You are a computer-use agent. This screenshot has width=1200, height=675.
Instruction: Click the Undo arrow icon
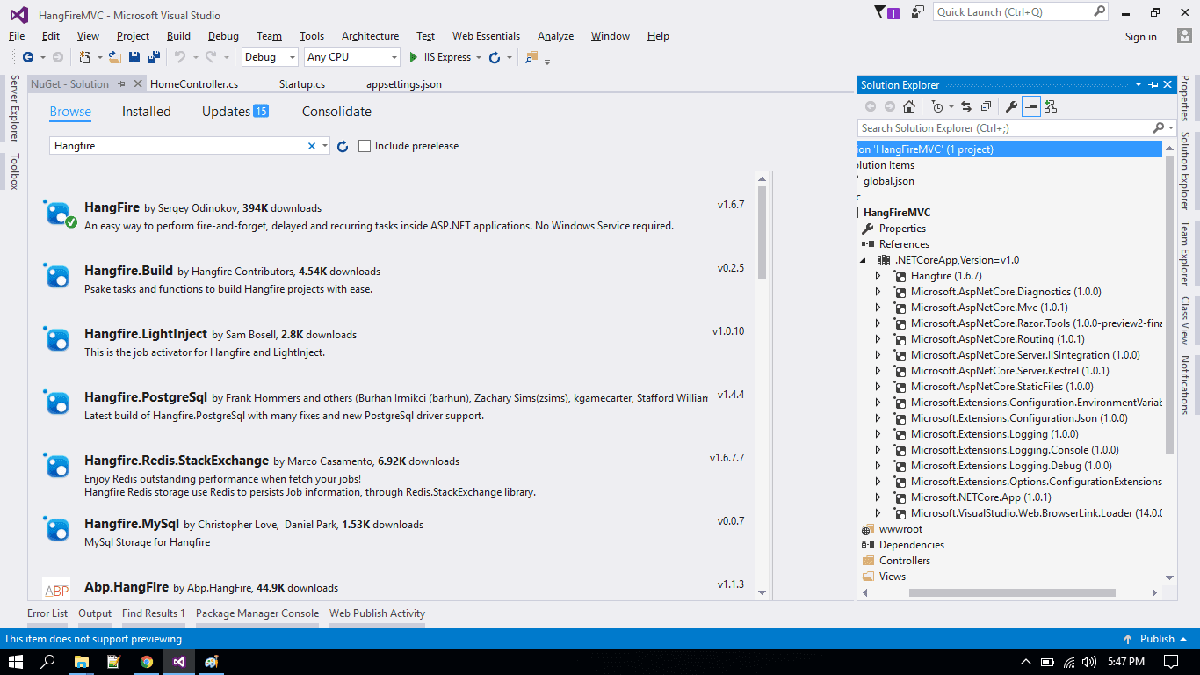point(179,57)
